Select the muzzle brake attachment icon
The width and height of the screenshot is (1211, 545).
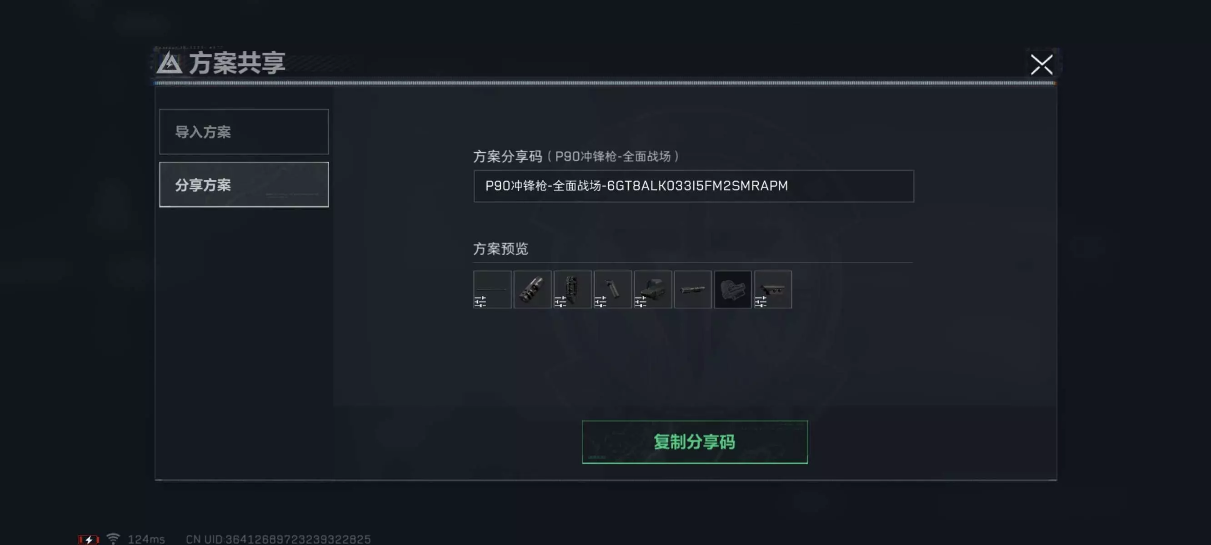532,289
